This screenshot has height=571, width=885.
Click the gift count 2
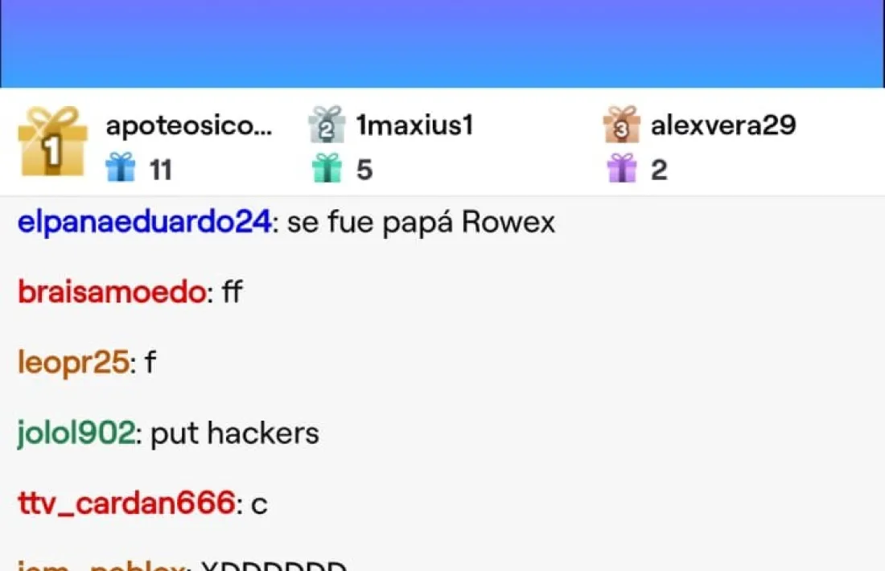coord(659,170)
